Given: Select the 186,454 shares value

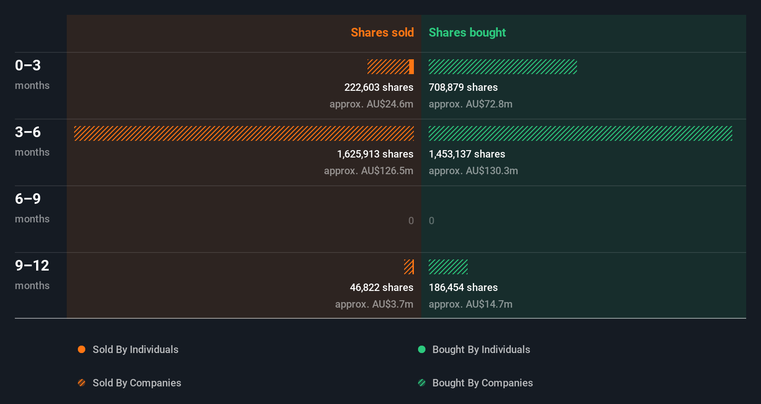Looking at the screenshot, I should pyautogui.click(x=463, y=287).
